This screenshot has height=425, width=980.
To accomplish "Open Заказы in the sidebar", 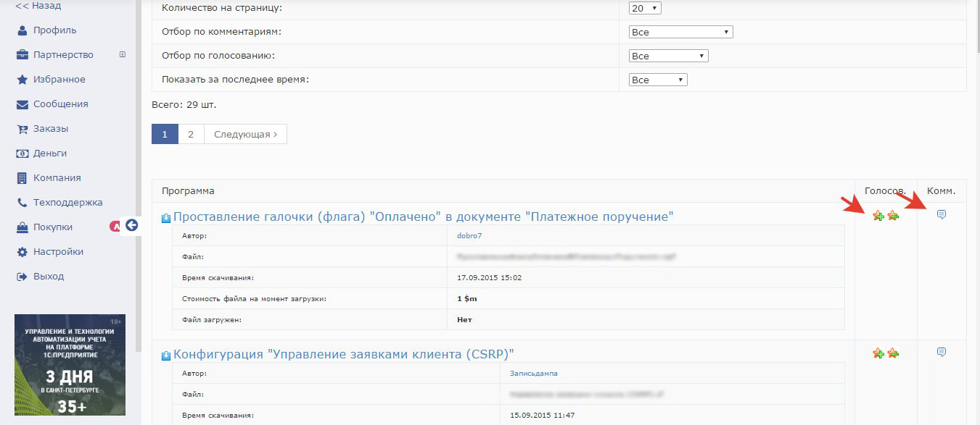I will point(51,129).
